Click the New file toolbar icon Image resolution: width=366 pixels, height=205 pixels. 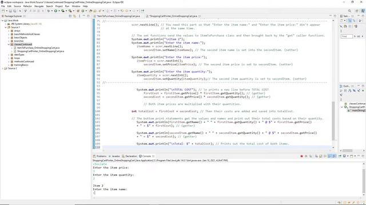click(x=3, y=11)
